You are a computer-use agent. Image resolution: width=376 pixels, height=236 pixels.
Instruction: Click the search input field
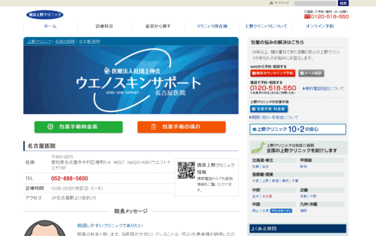(x=315, y=3)
